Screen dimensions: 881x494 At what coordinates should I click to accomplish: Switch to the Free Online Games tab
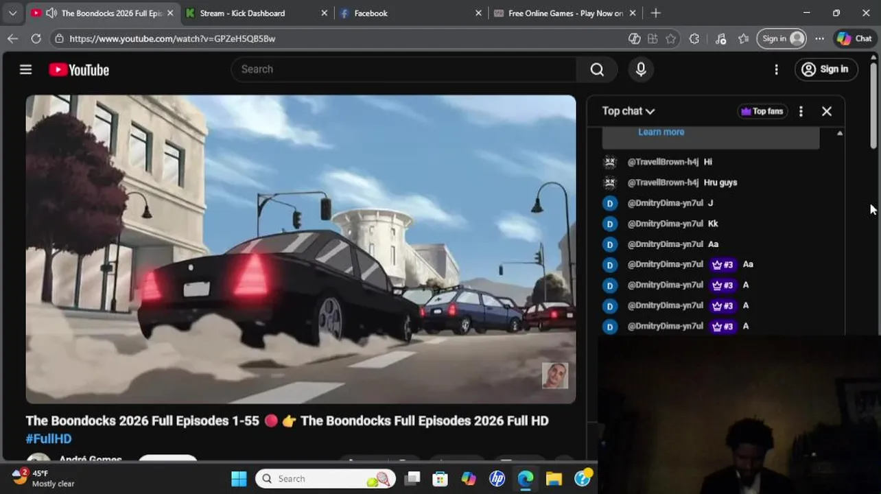pos(565,13)
